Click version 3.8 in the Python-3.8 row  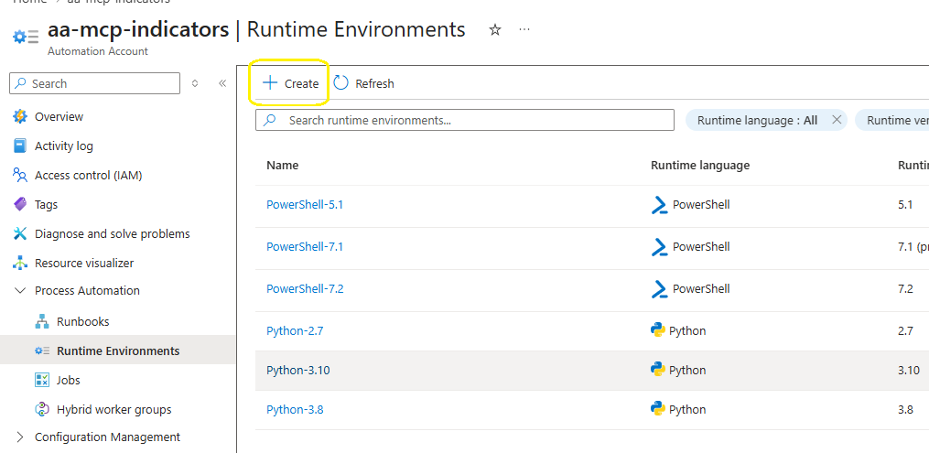[905, 410]
